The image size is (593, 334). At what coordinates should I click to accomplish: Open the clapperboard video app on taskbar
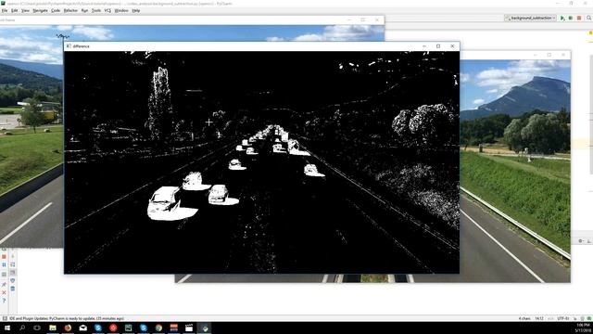(189, 328)
